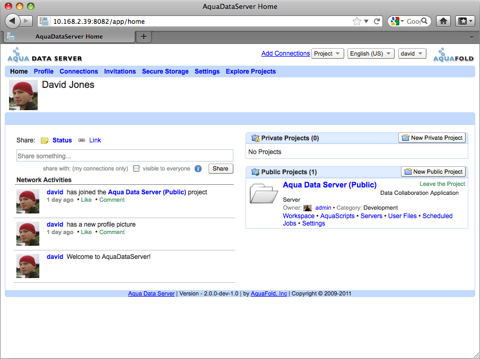Create a New Private Project

coord(432,138)
